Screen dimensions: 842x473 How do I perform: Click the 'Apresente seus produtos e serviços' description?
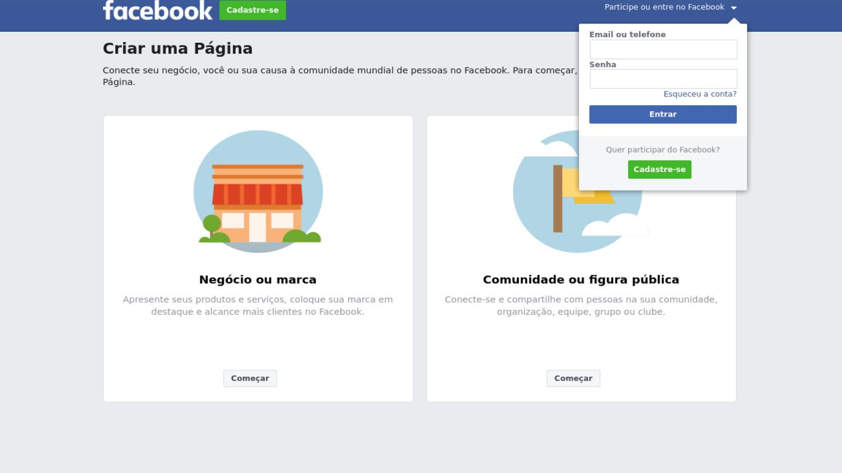pos(258,305)
